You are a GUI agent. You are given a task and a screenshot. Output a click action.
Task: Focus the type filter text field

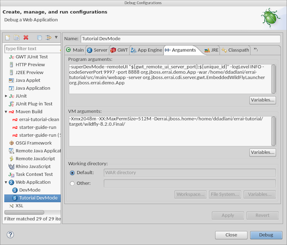click(x=33, y=49)
